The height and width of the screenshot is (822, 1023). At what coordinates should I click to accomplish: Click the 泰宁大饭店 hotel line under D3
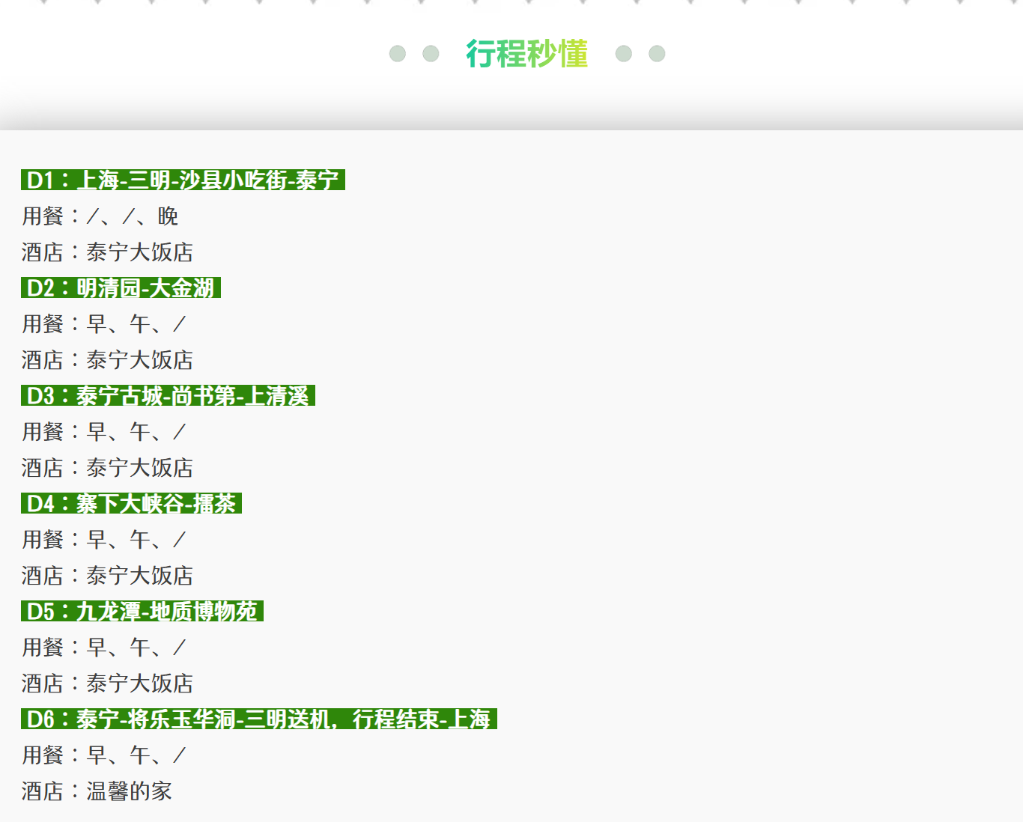[x=107, y=468]
